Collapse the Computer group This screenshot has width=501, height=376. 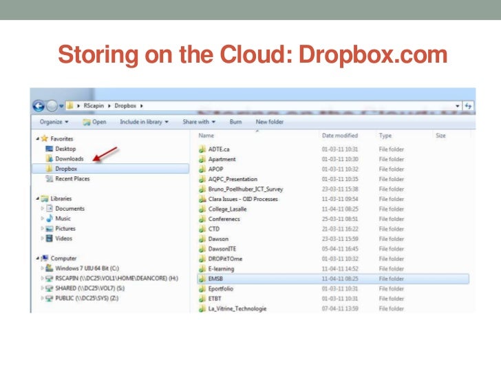[x=37, y=258]
